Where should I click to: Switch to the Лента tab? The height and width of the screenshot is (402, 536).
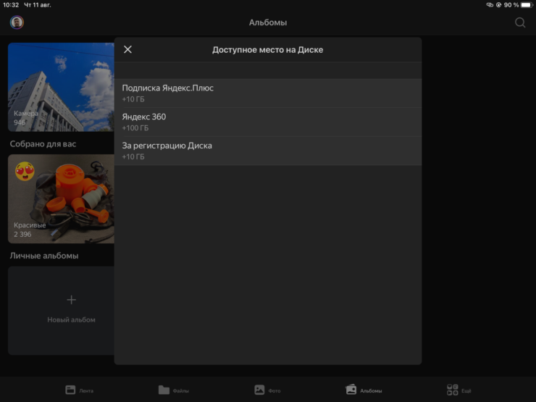pos(79,390)
